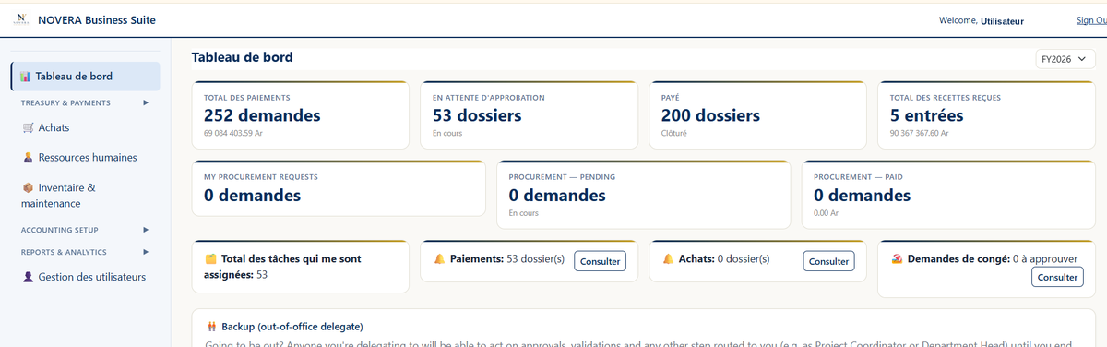Open the My Procurement Requests card
1107x347 pixels.
pyautogui.click(x=339, y=188)
